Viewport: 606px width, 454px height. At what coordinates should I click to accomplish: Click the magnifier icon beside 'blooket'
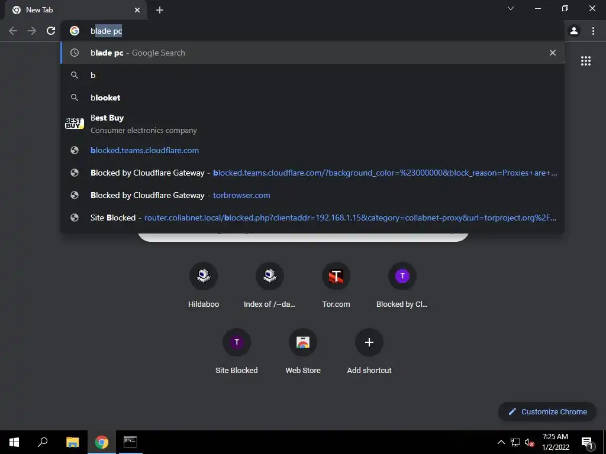click(x=75, y=98)
